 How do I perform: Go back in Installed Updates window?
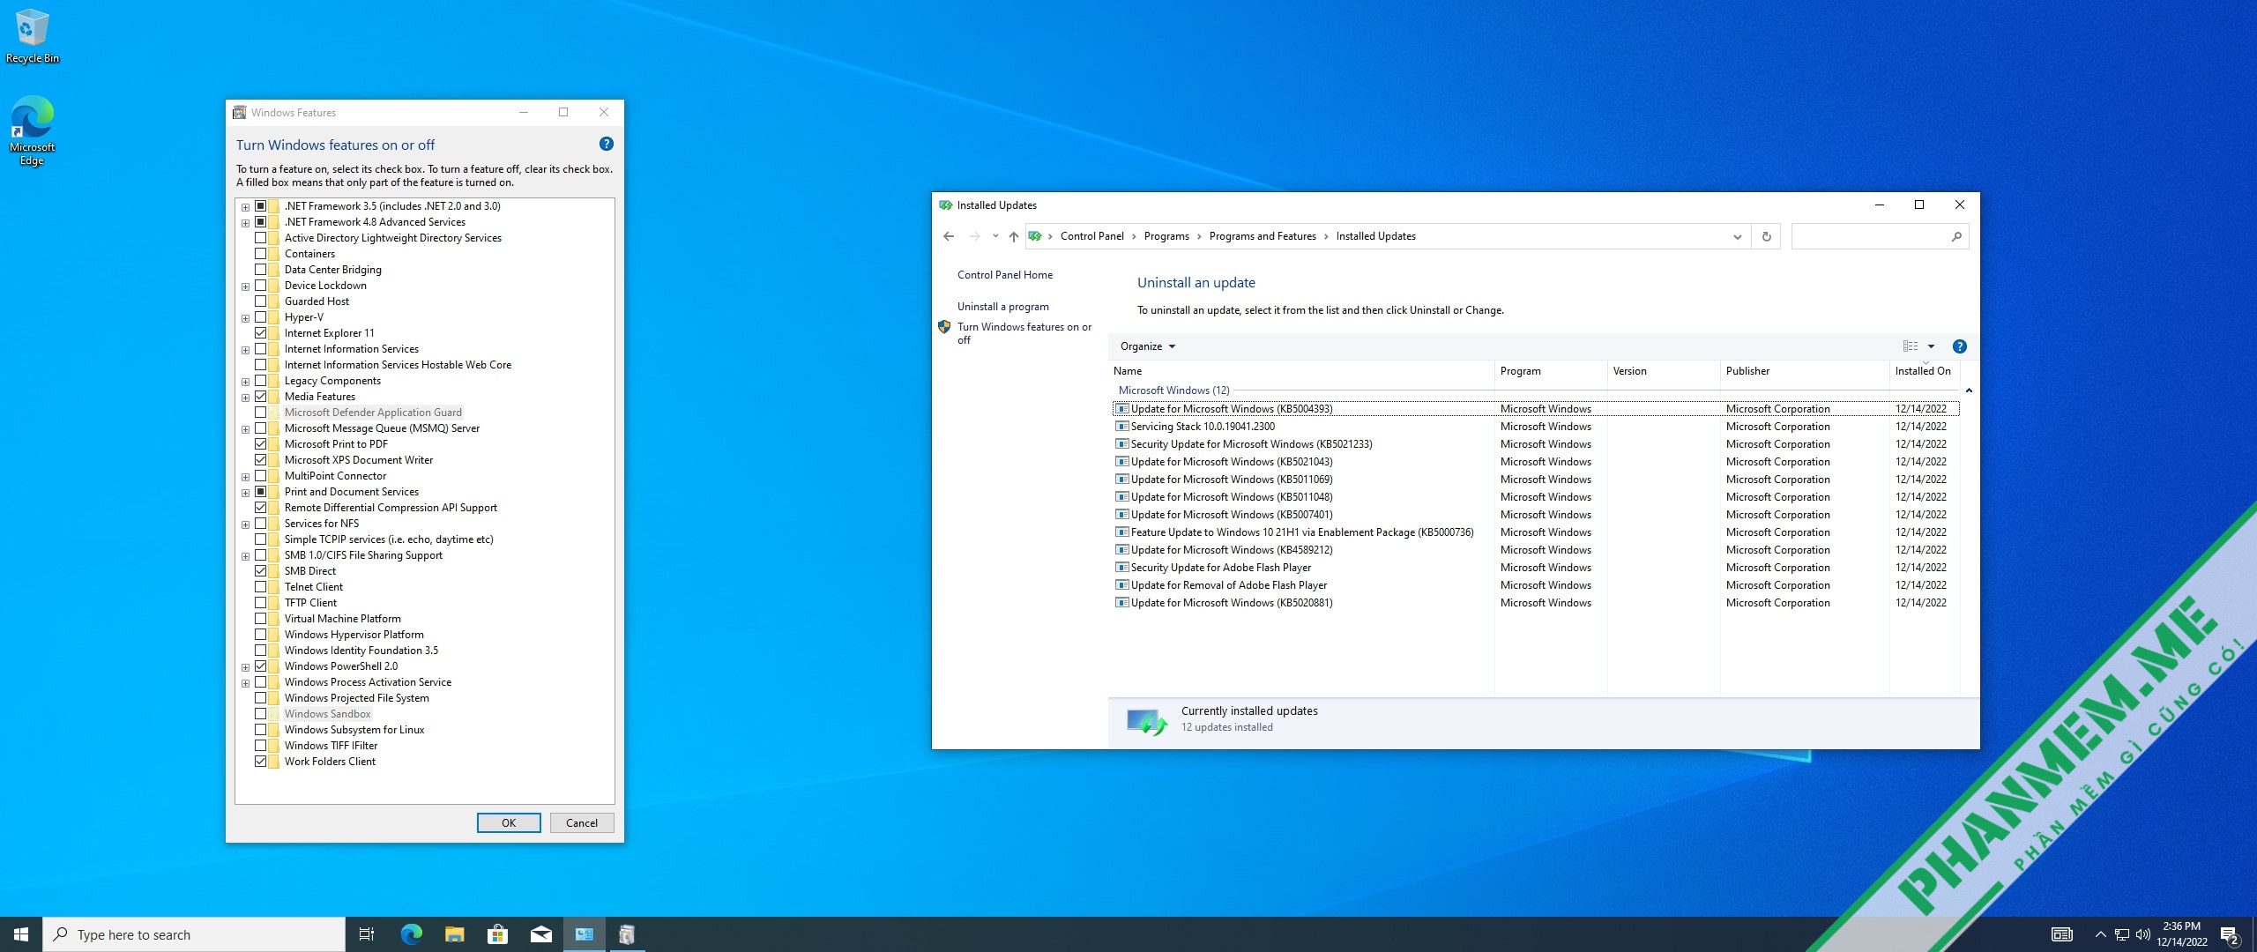click(x=949, y=236)
